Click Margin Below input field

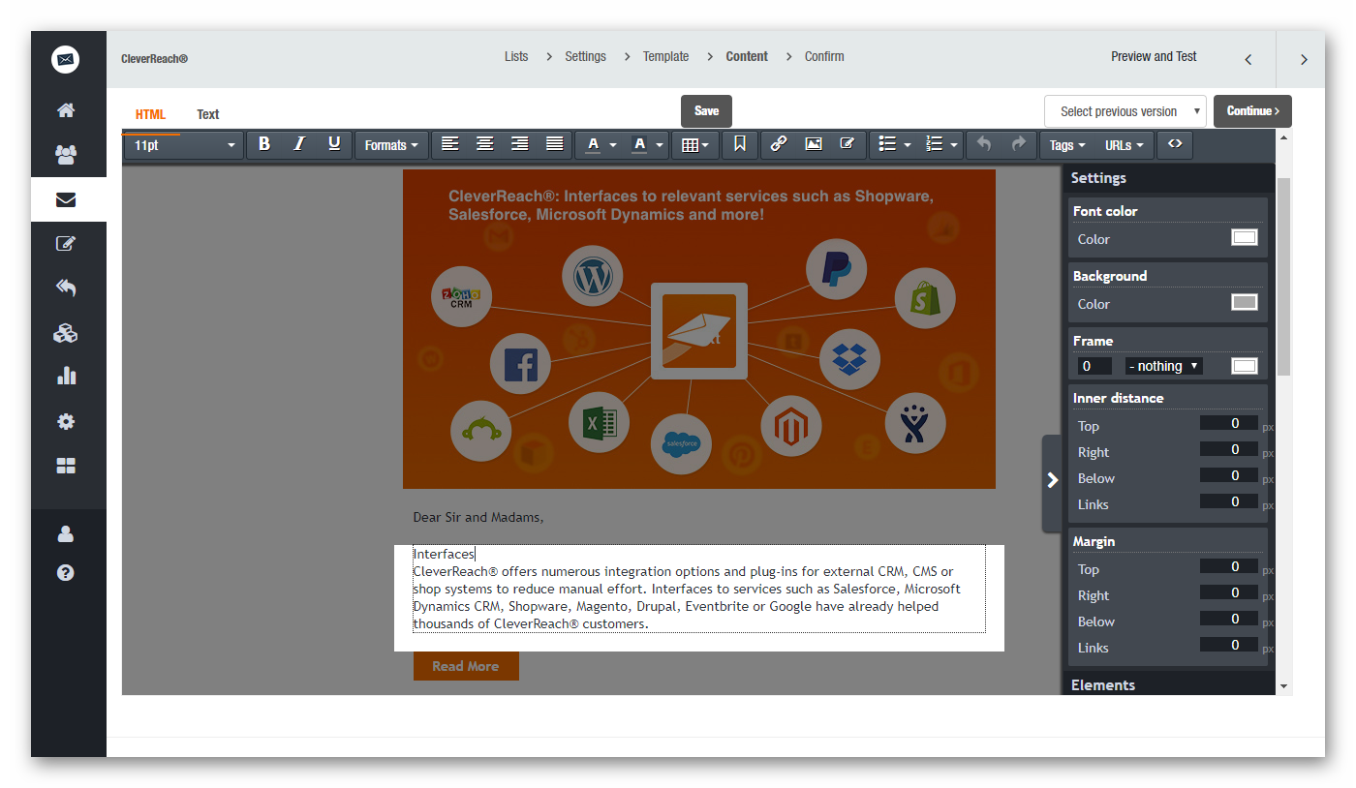(1229, 619)
